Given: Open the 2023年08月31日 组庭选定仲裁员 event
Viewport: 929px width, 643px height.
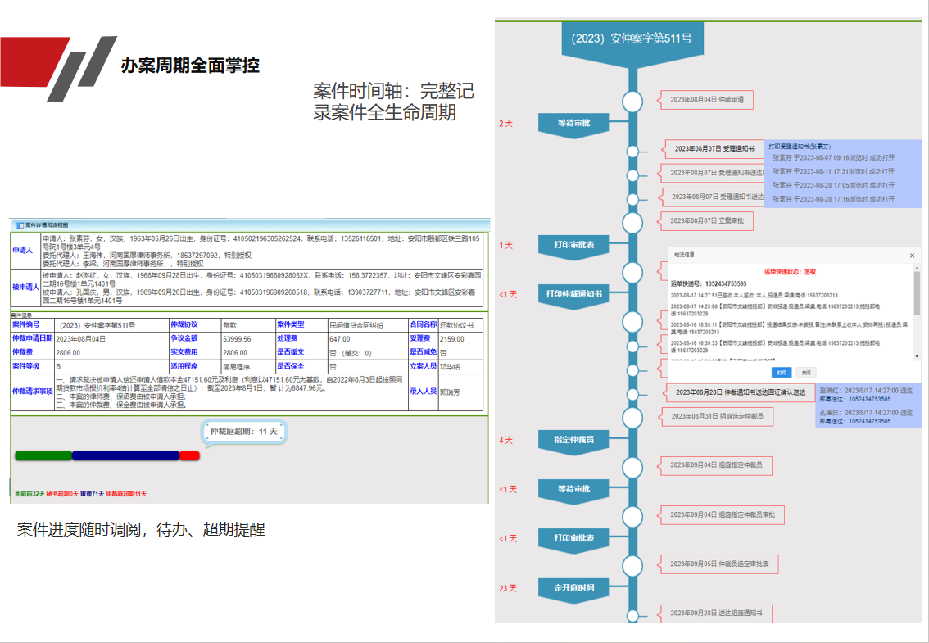Looking at the screenshot, I should 717,417.
